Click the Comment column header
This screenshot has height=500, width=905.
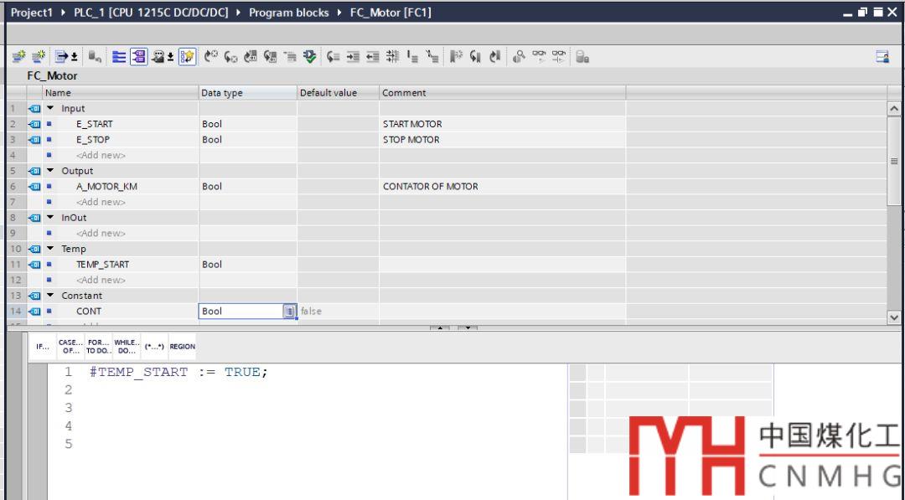tap(502, 93)
